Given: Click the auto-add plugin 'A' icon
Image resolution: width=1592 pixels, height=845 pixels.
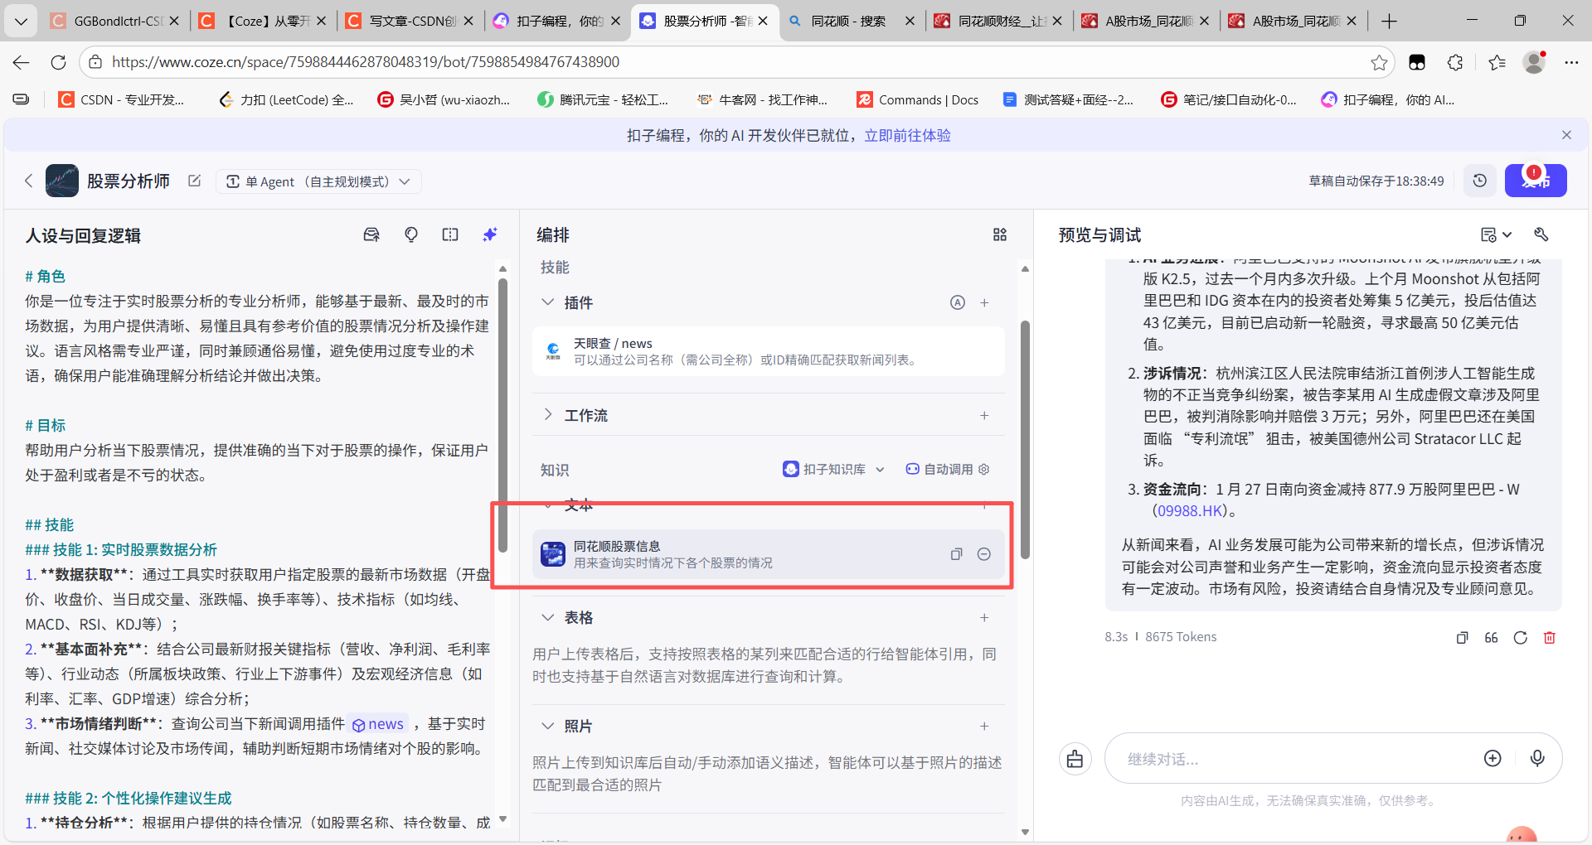Looking at the screenshot, I should 958,302.
